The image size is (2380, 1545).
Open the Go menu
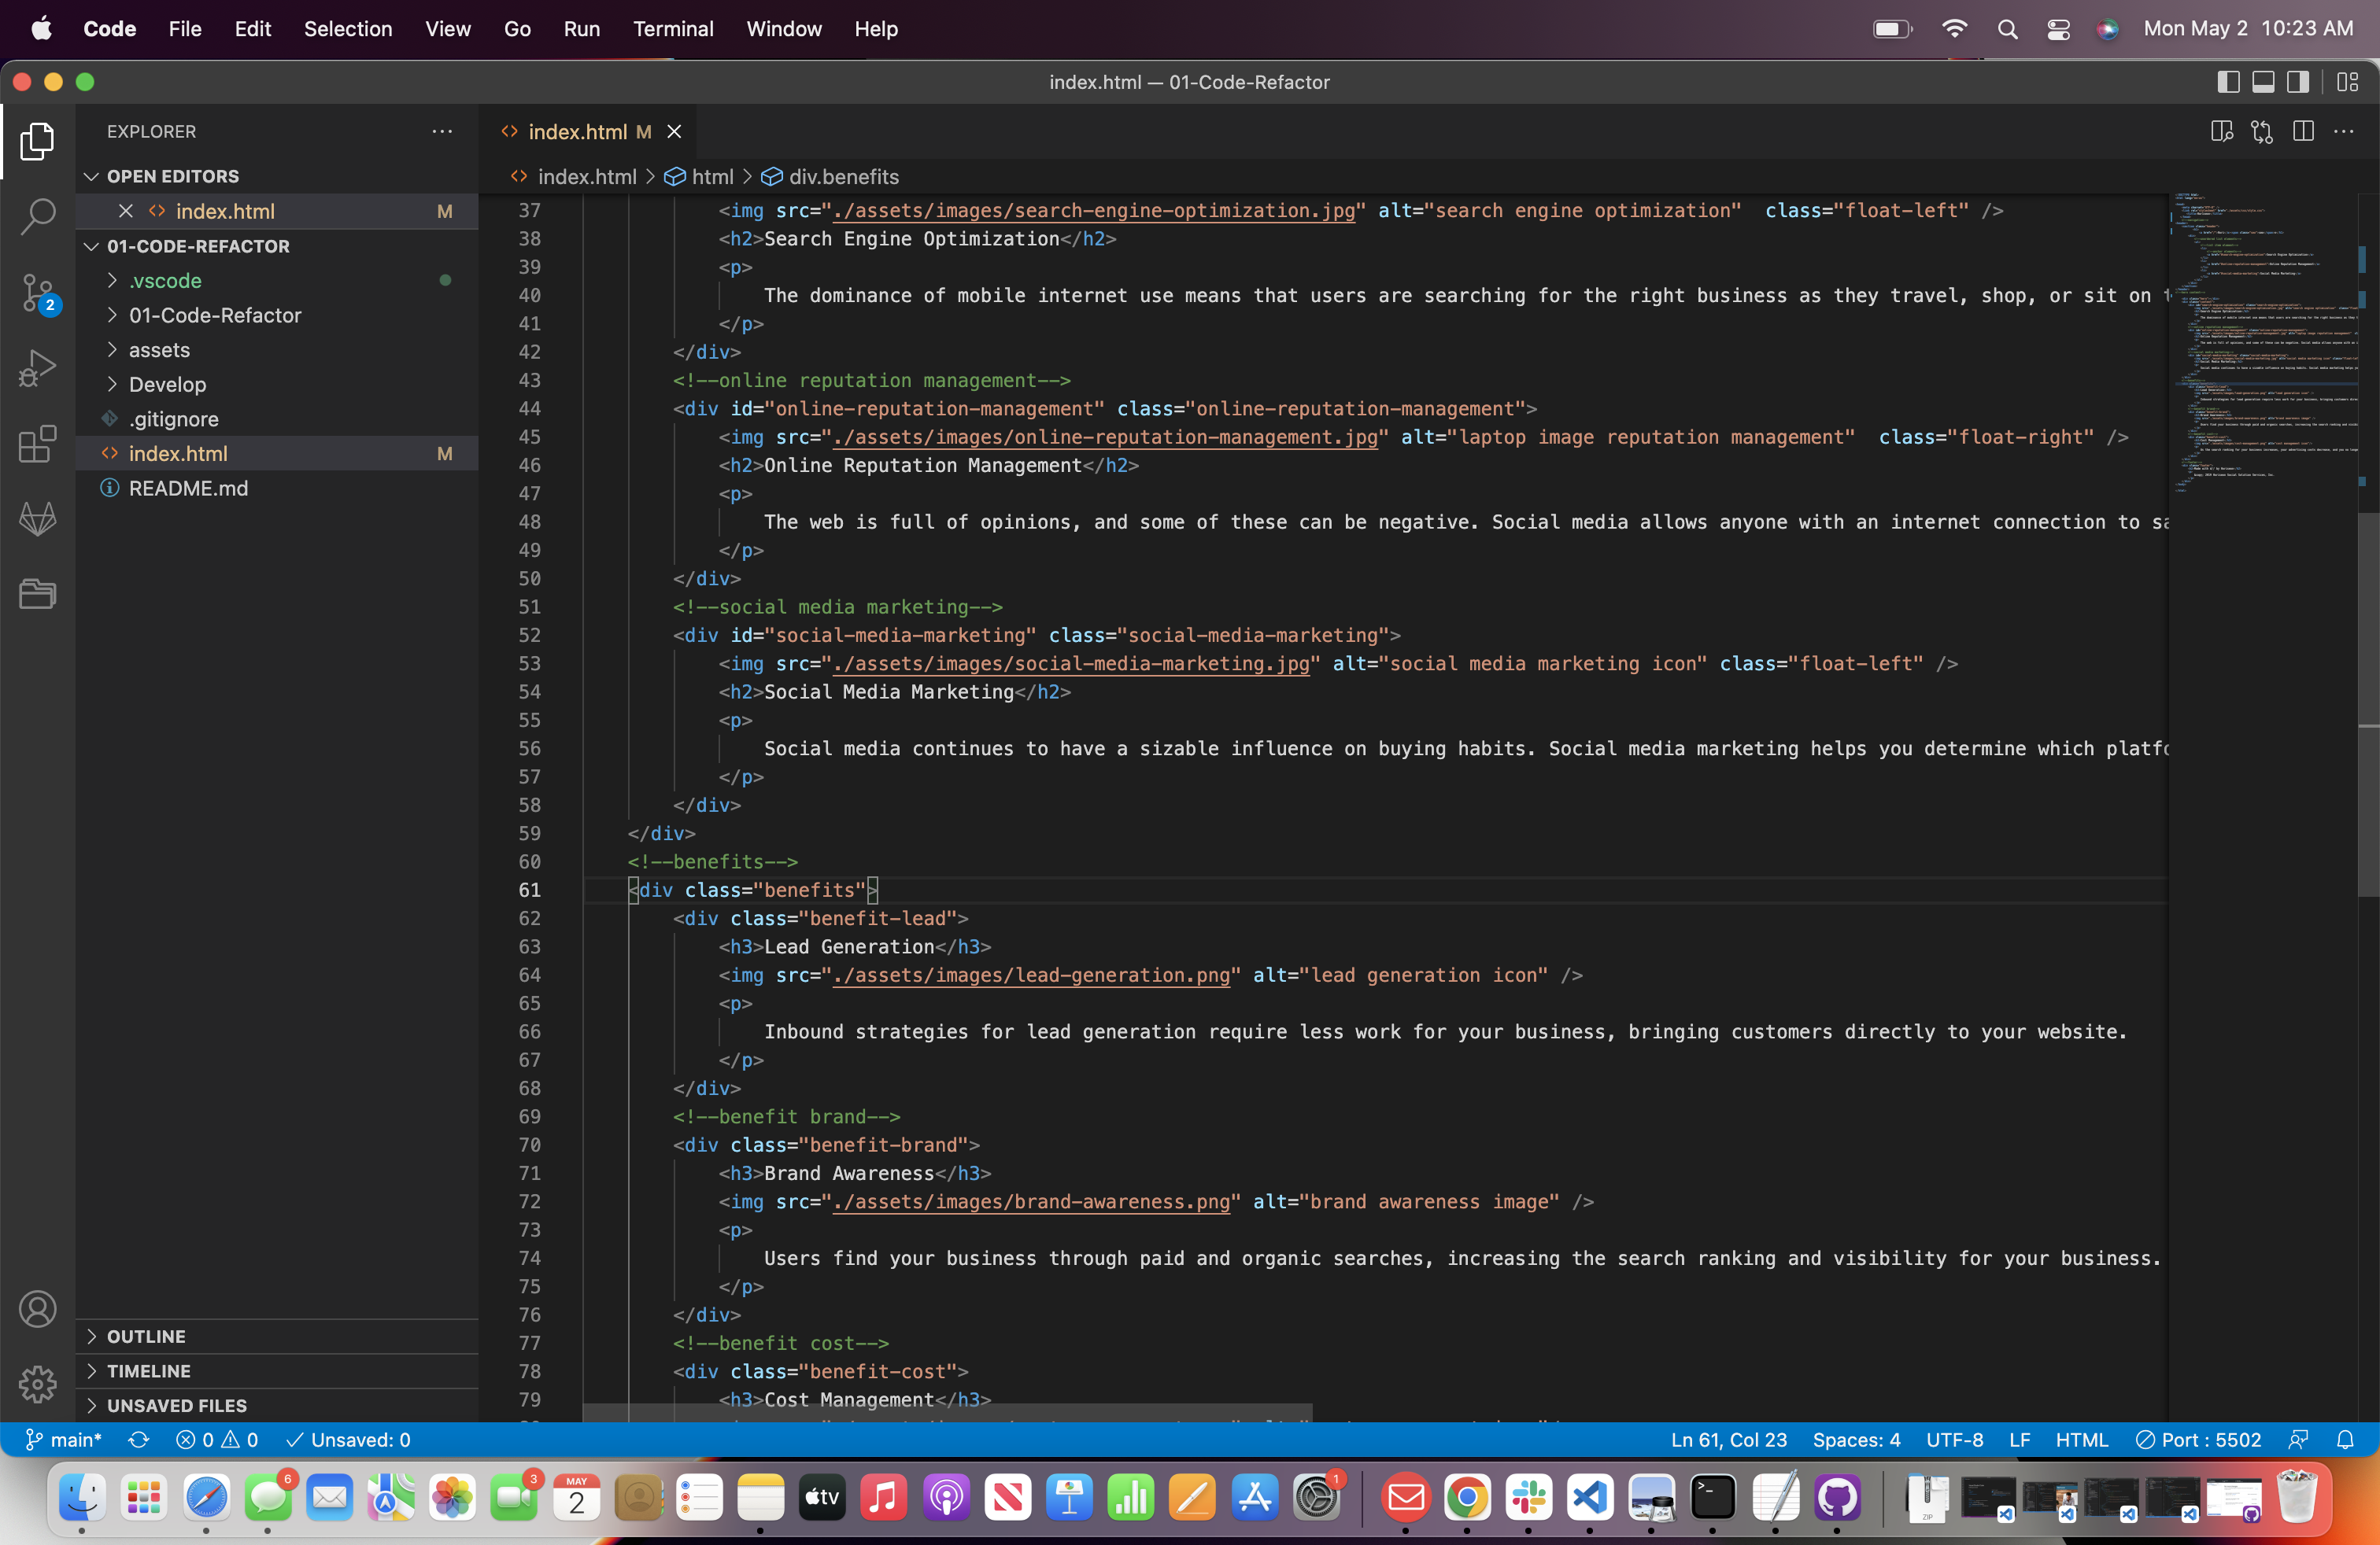pos(517,29)
